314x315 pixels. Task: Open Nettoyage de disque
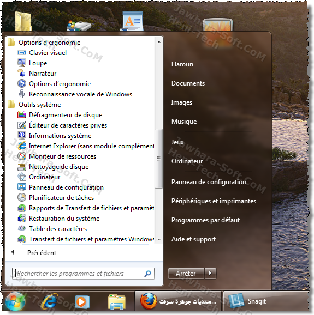(x=59, y=167)
